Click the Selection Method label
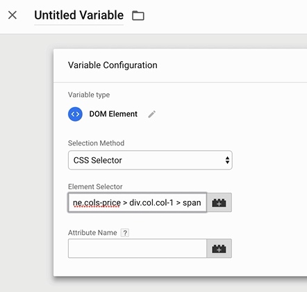307x292 pixels. point(96,143)
